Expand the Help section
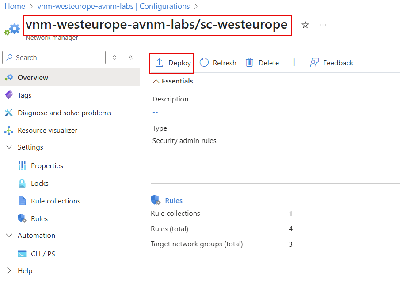The image size is (400, 289). (9, 270)
